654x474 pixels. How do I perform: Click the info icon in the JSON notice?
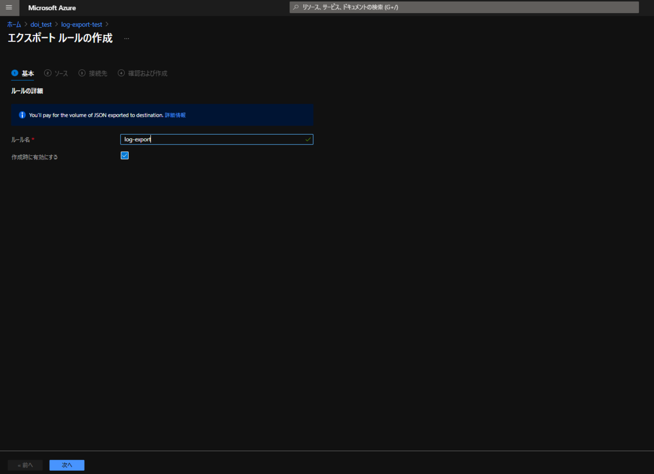(x=22, y=115)
